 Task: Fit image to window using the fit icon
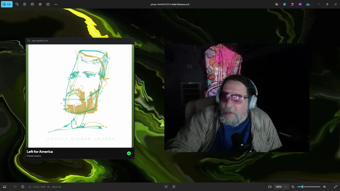(270, 187)
